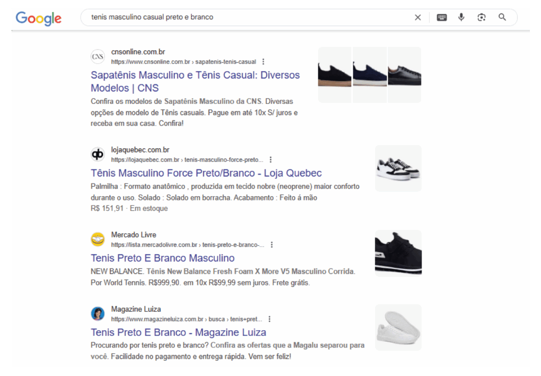Viewport: 541px width, 376px height.
Task: Click the Loja Quebec favicon
Action: point(98,155)
